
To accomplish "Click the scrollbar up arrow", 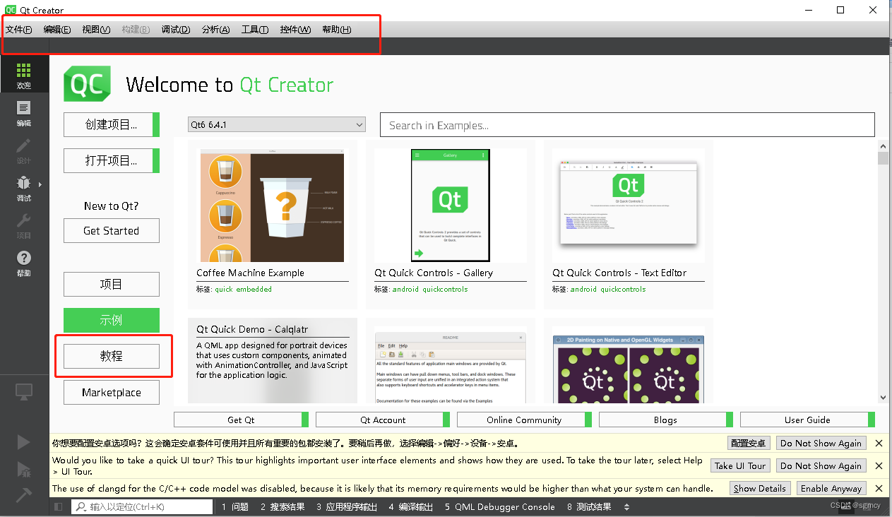I will pos(883,145).
